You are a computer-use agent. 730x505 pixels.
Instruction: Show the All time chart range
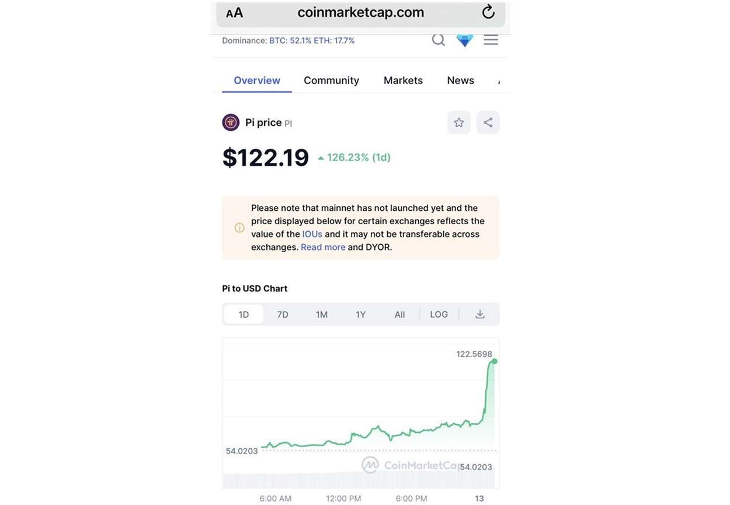coord(399,314)
